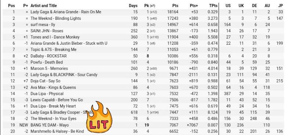Click the Artist and Title column header

(x=44, y=6)
